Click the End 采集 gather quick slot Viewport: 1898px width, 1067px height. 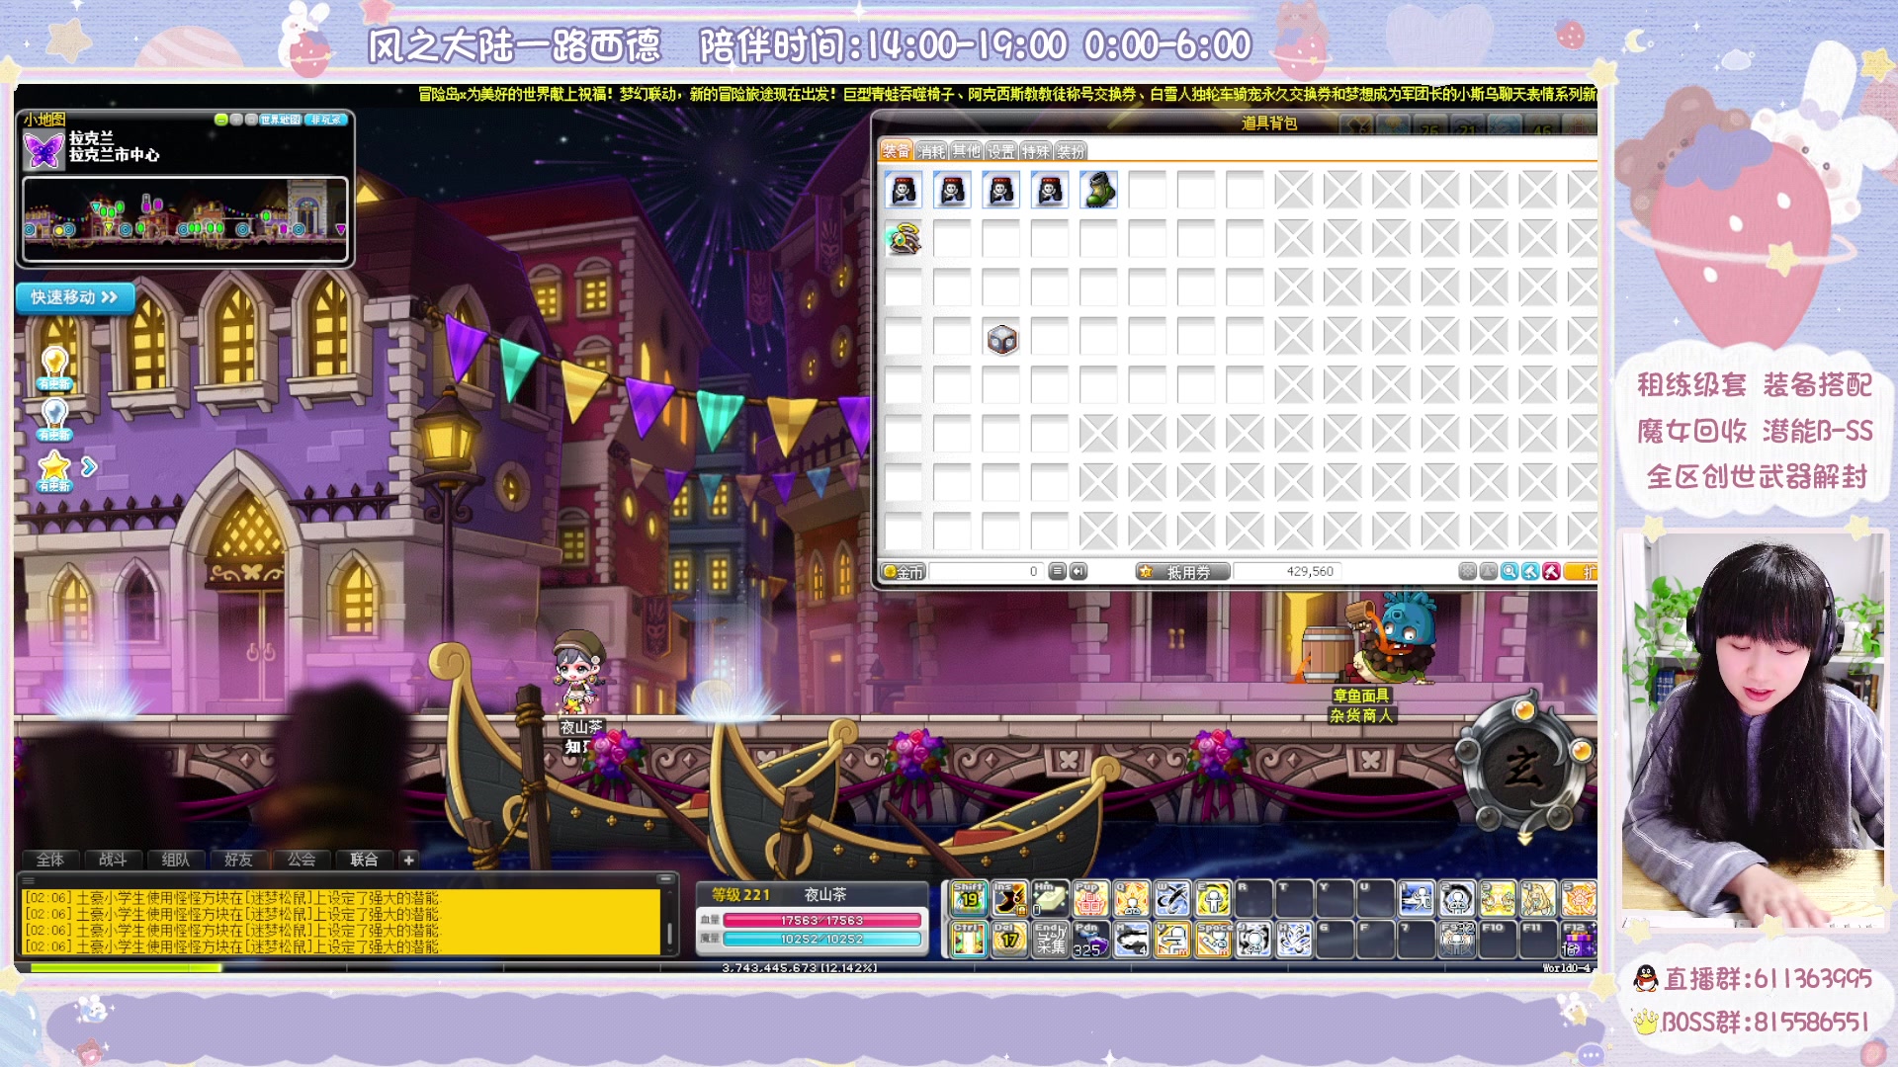pos(1050,939)
